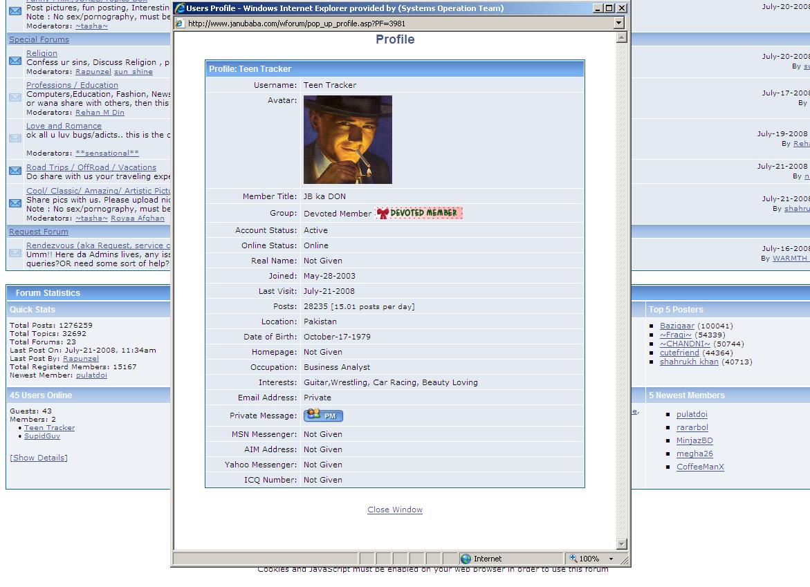Open the zoom level 100% dropdown
Screen dimensions: 810x587
point(611,559)
